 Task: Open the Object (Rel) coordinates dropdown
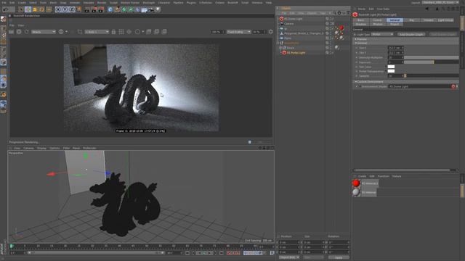289,257
